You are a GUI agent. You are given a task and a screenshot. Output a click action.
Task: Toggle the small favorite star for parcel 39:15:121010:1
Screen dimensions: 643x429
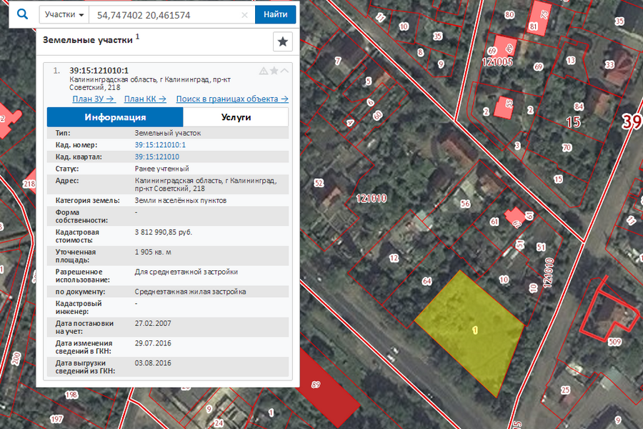pos(274,71)
